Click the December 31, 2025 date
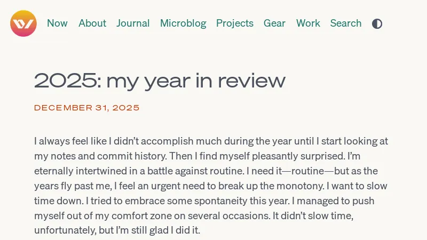 click(87, 108)
